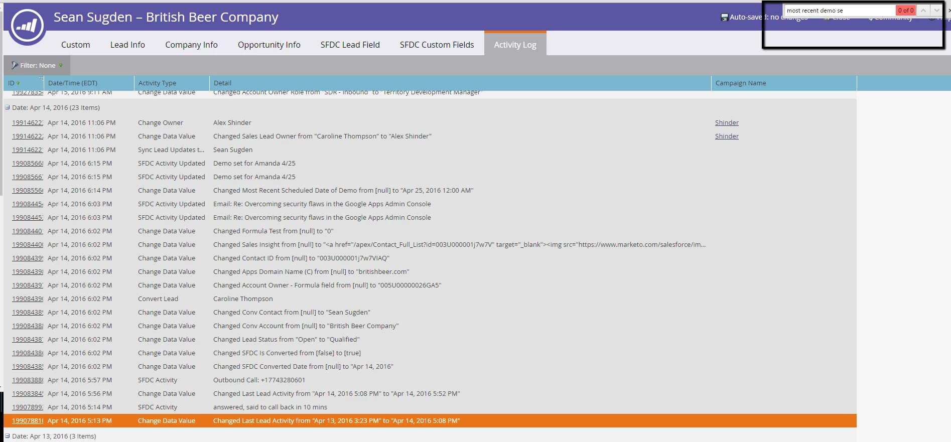Open ID link in the orange highlighted row
The height and width of the screenshot is (442, 951).
click(x=28, y=420)
